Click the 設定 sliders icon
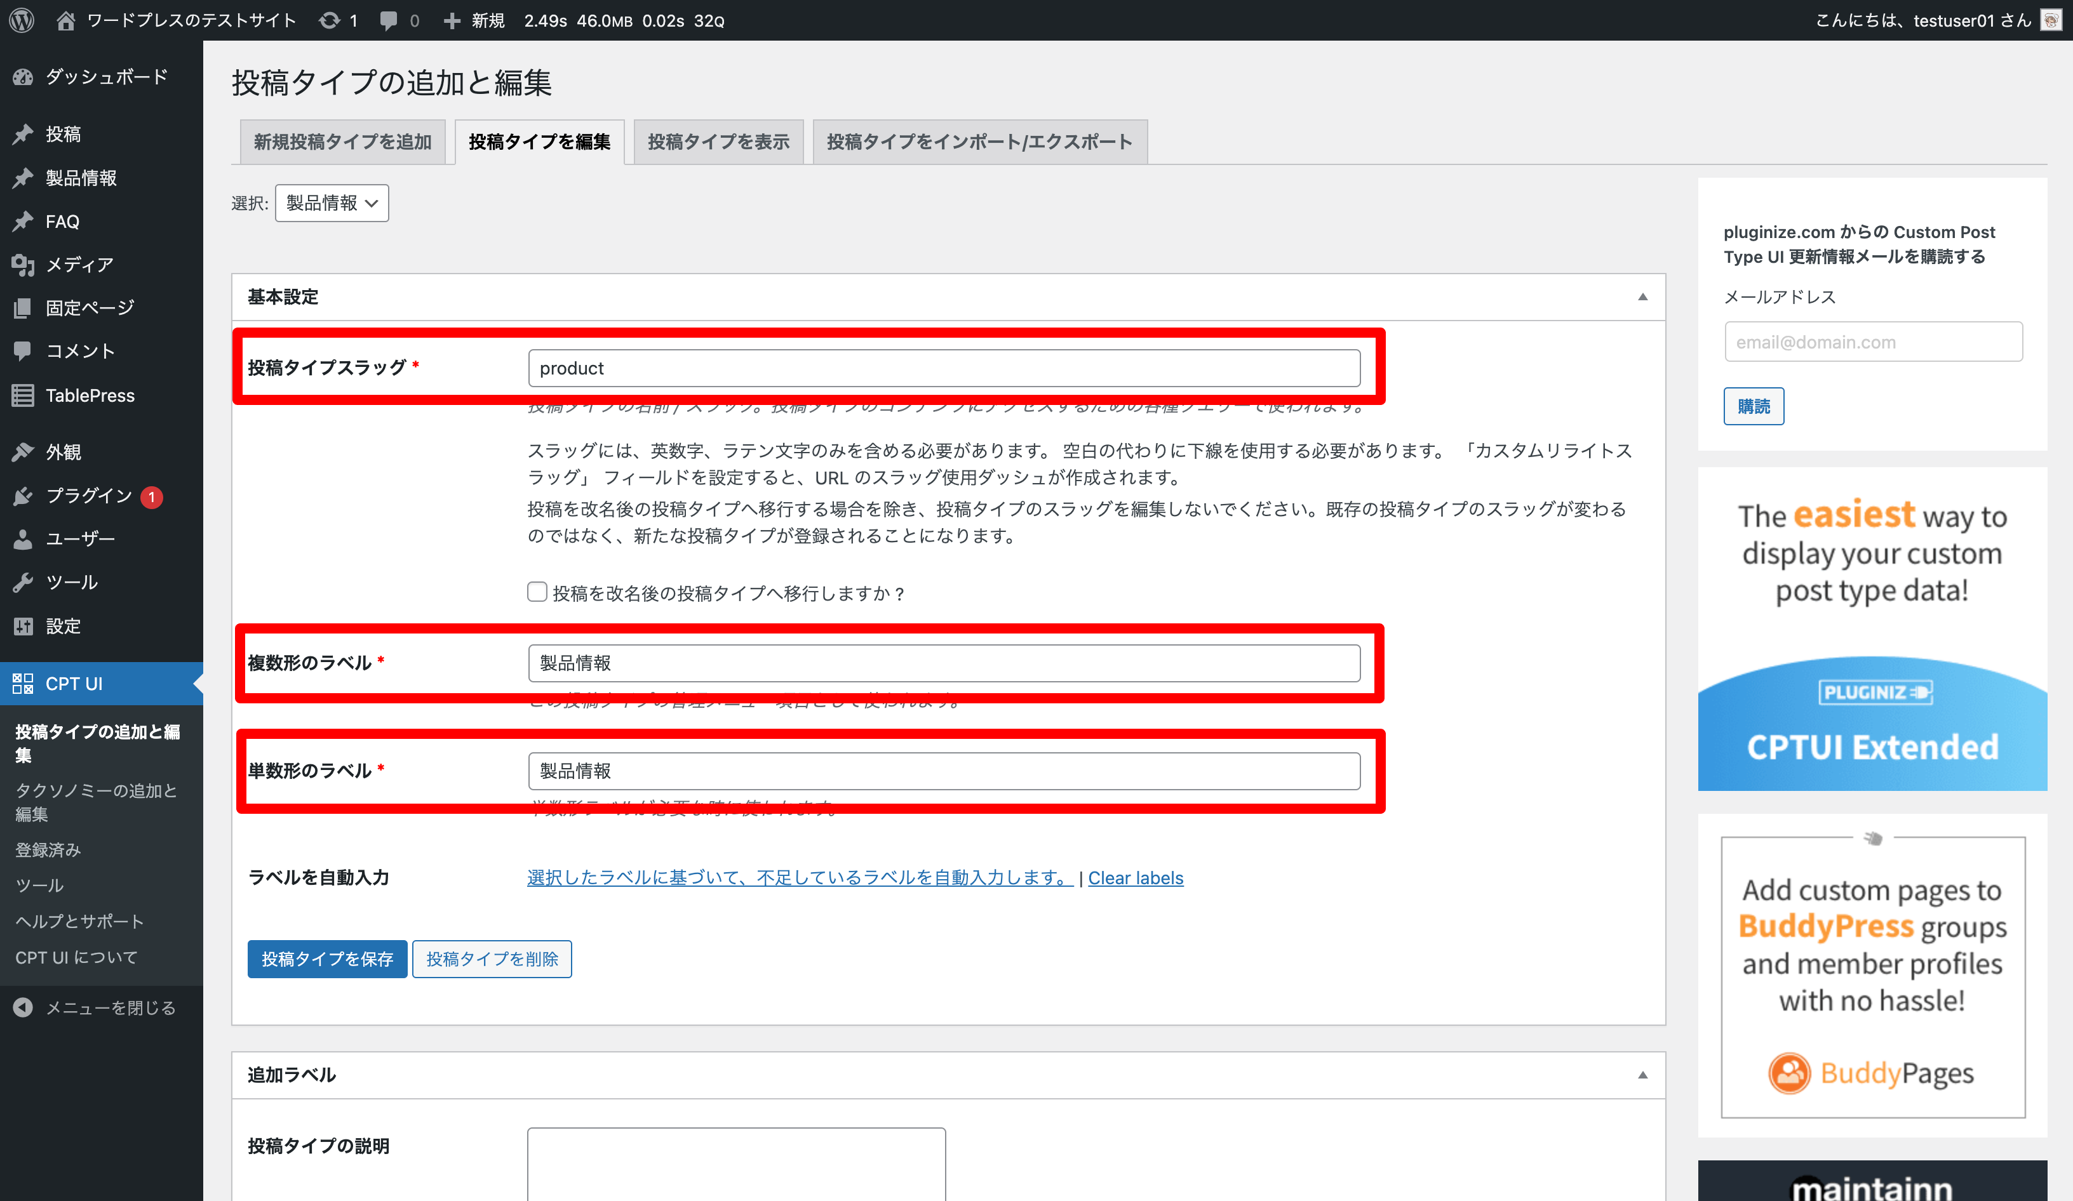 (23, 627)
